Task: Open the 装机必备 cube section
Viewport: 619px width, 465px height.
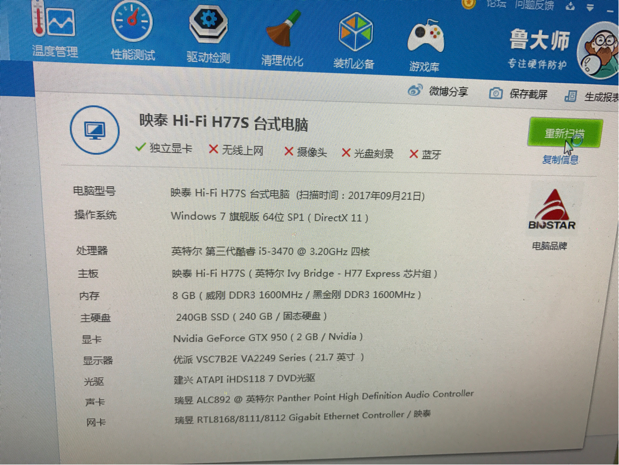Action: (355, 41)
